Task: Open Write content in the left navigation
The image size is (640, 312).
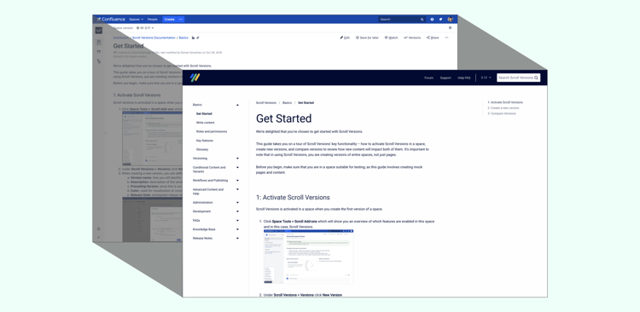Action: [206, 123]
